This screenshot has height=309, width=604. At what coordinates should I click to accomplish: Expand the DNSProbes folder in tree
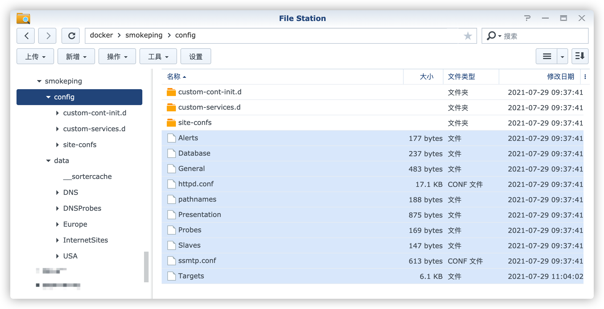click(57, 208)
